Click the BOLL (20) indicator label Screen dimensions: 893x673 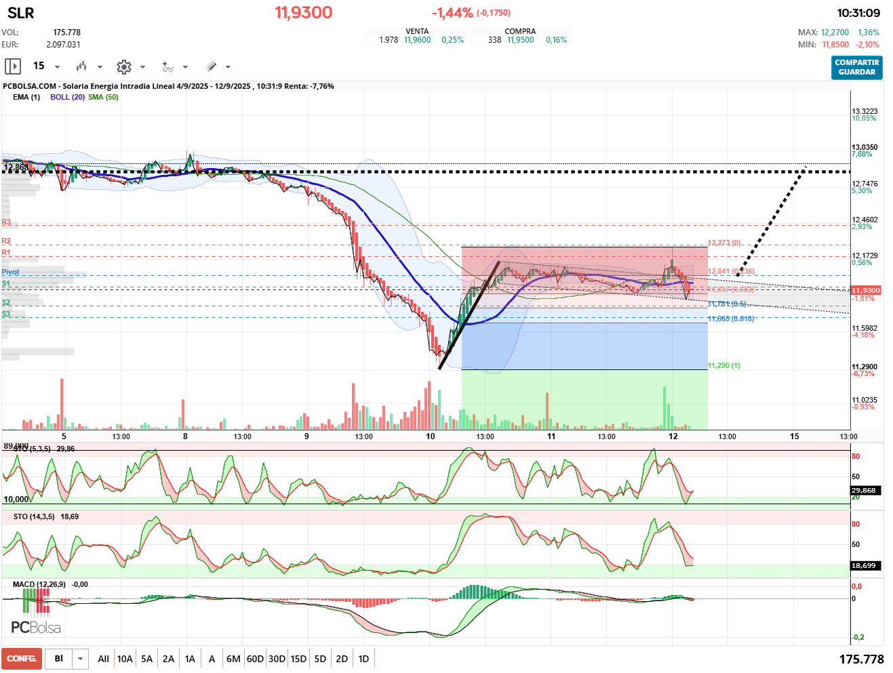tap(67, 97)
